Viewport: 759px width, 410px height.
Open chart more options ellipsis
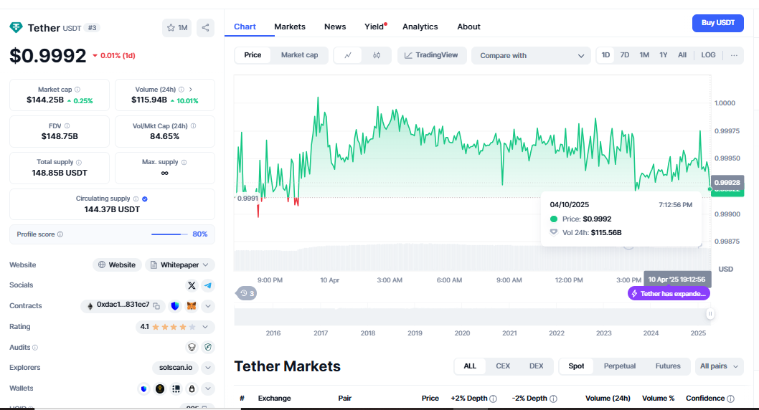734,55
